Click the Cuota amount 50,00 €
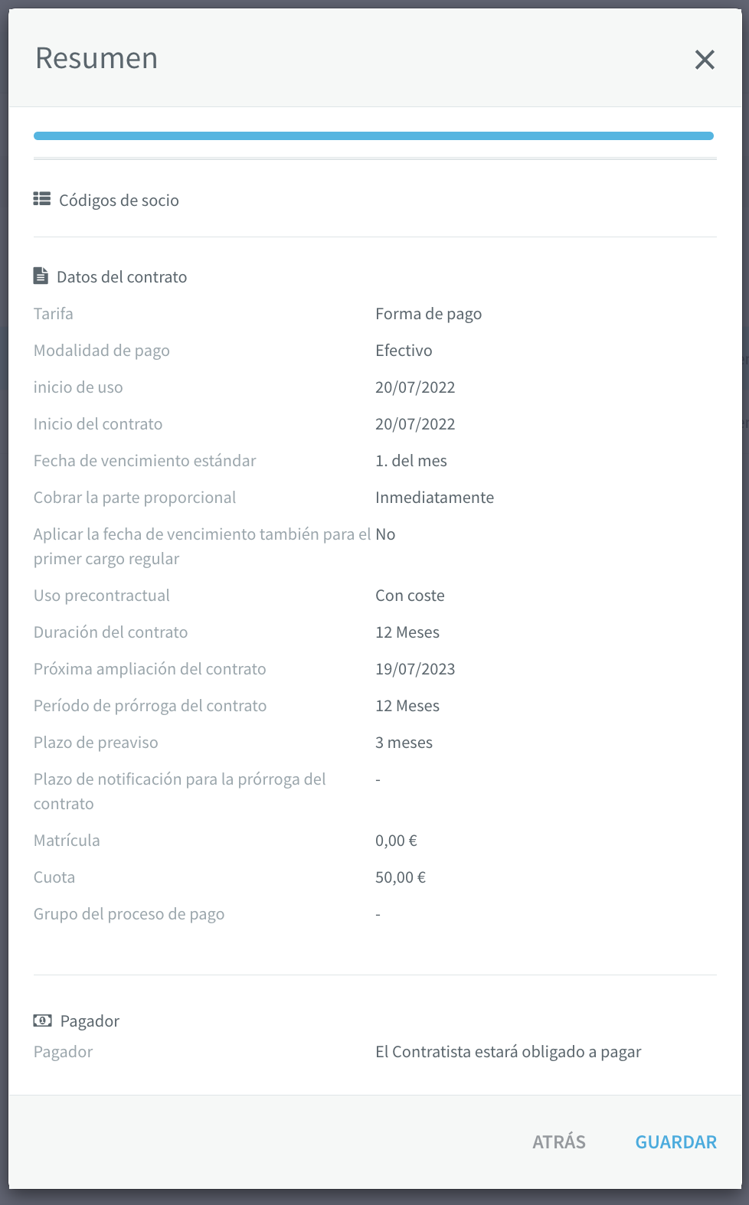749x1205 pixels. (401, 877)
